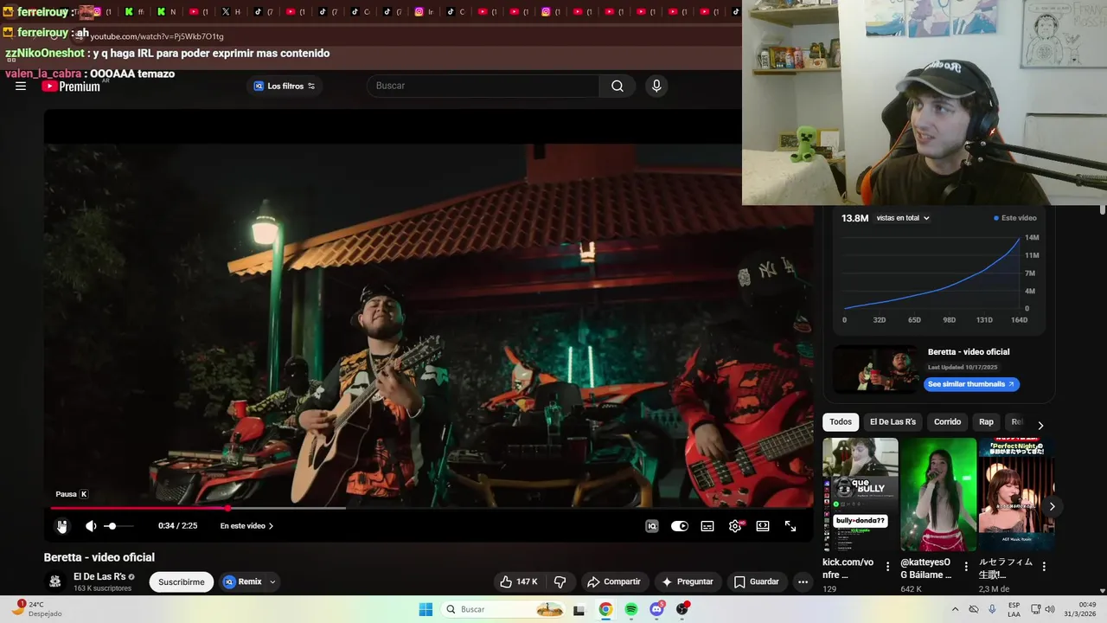This screenshot has width=1107, height=623.
Task: Click the Windows taskbar 'Buscar' search box
Action: 504,609
